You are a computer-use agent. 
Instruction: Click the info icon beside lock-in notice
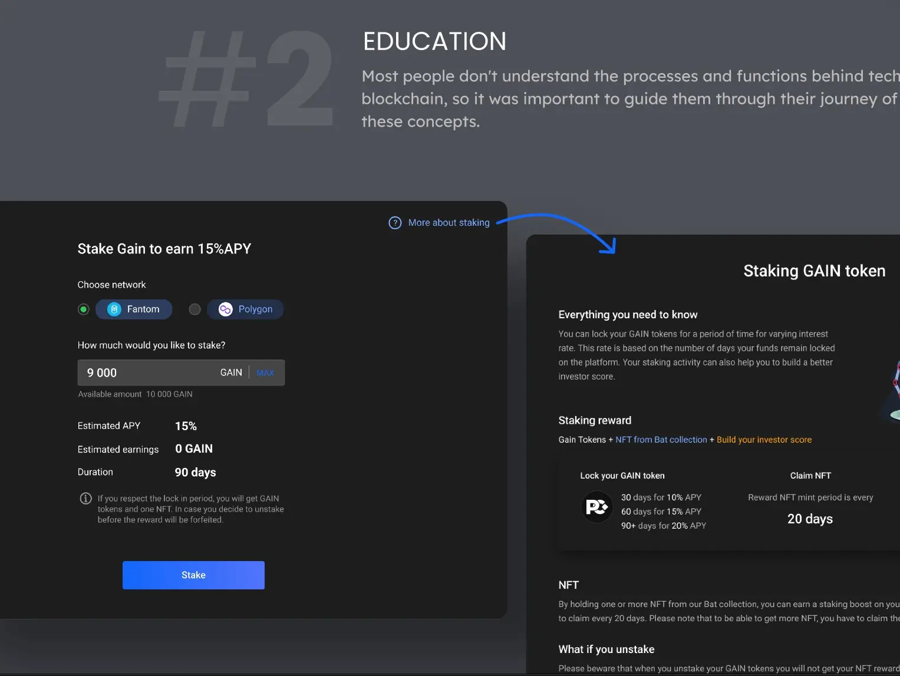pos(85,499)
